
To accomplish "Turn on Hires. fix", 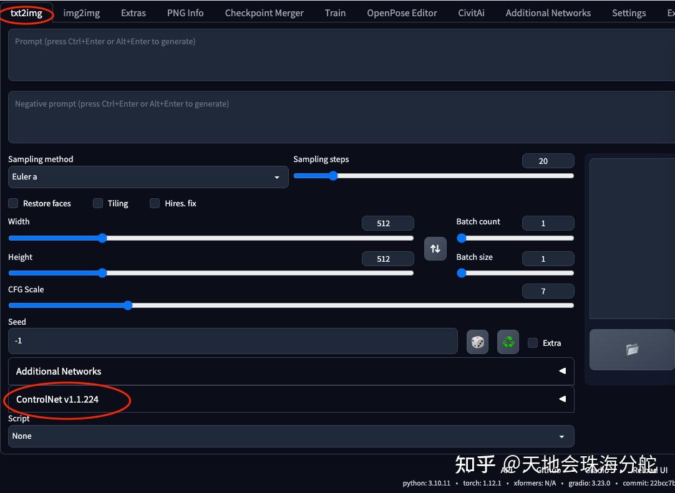I will click(154, 203).
